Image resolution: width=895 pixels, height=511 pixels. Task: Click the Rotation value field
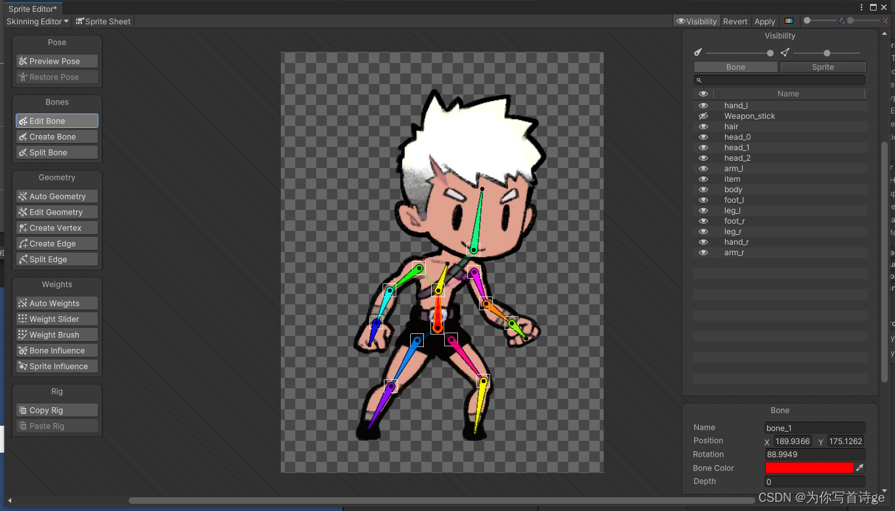[x=815, y=454]
